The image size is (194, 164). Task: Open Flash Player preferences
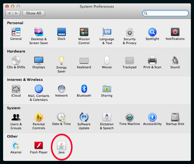(39, 145)
